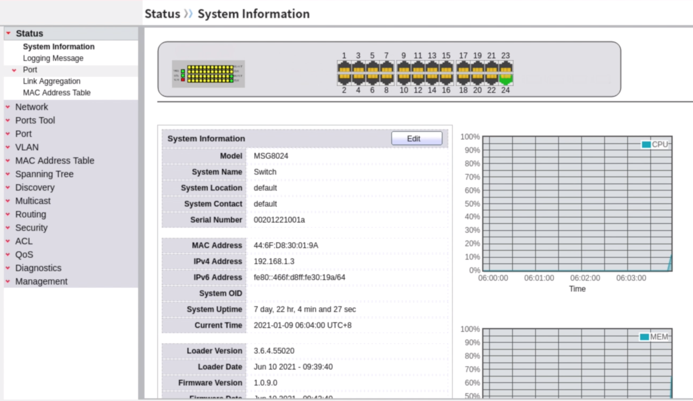Image resolution: width=693 pixels, height=401 pixels.
Task: Expand the Spanning Tree section
Action: [x=44, y=174]
